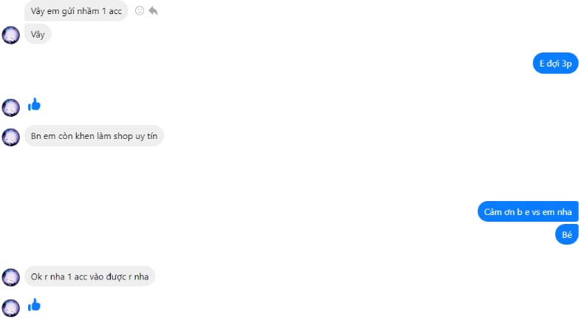
Task: Open emoji reaction picker for 'Vây em gửi nhầm 1 acc'
Action: (x=140, y=11)
